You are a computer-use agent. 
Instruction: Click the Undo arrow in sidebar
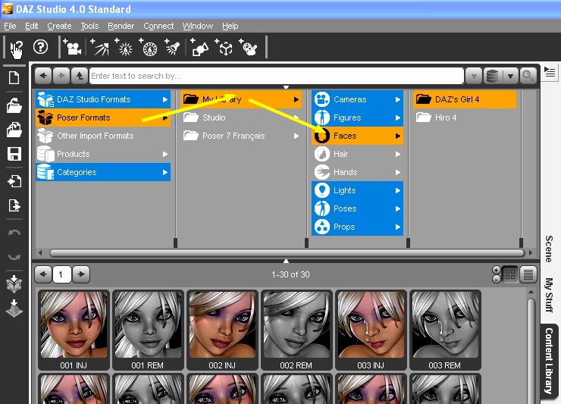14,233
